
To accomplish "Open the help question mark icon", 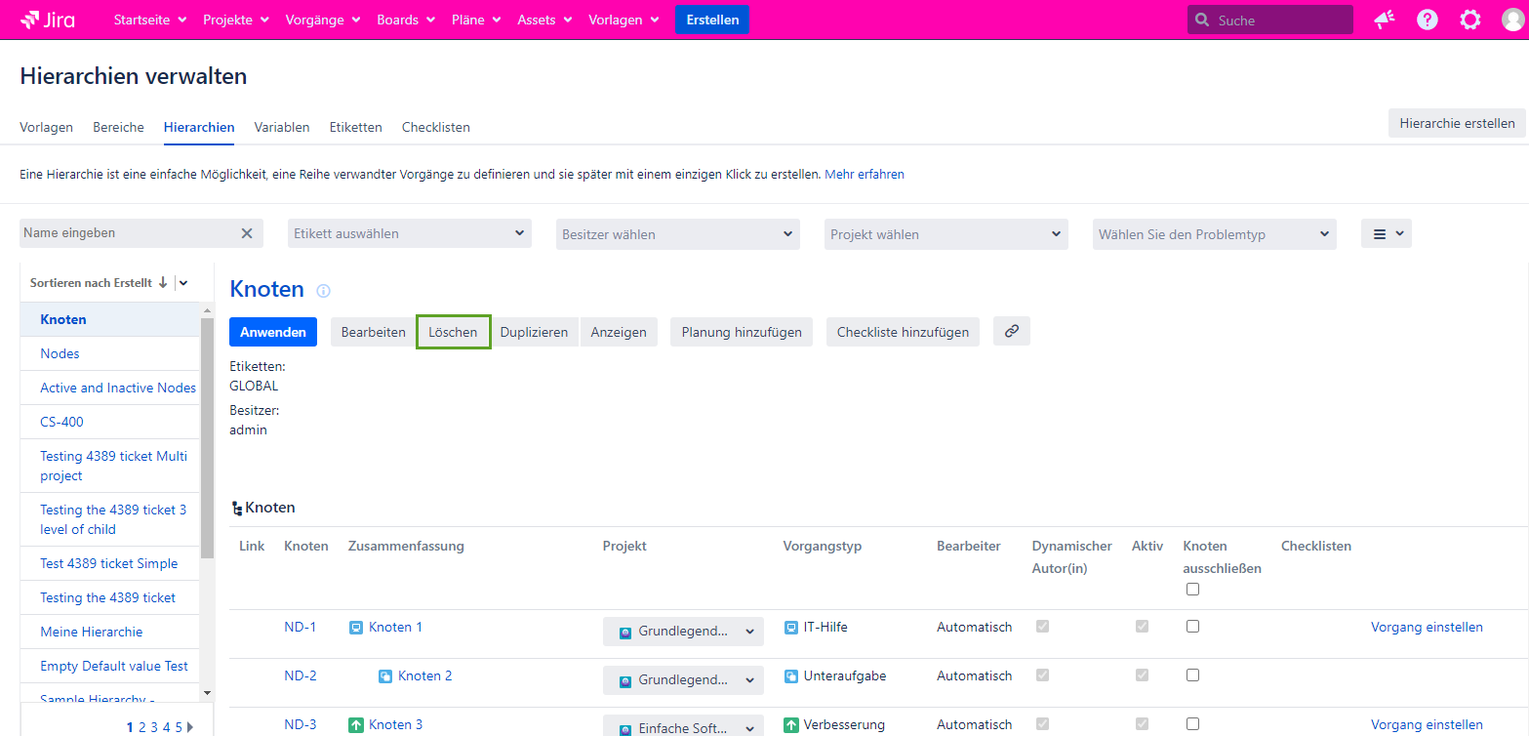I will pyautogui.click(x=1428, y=20).
